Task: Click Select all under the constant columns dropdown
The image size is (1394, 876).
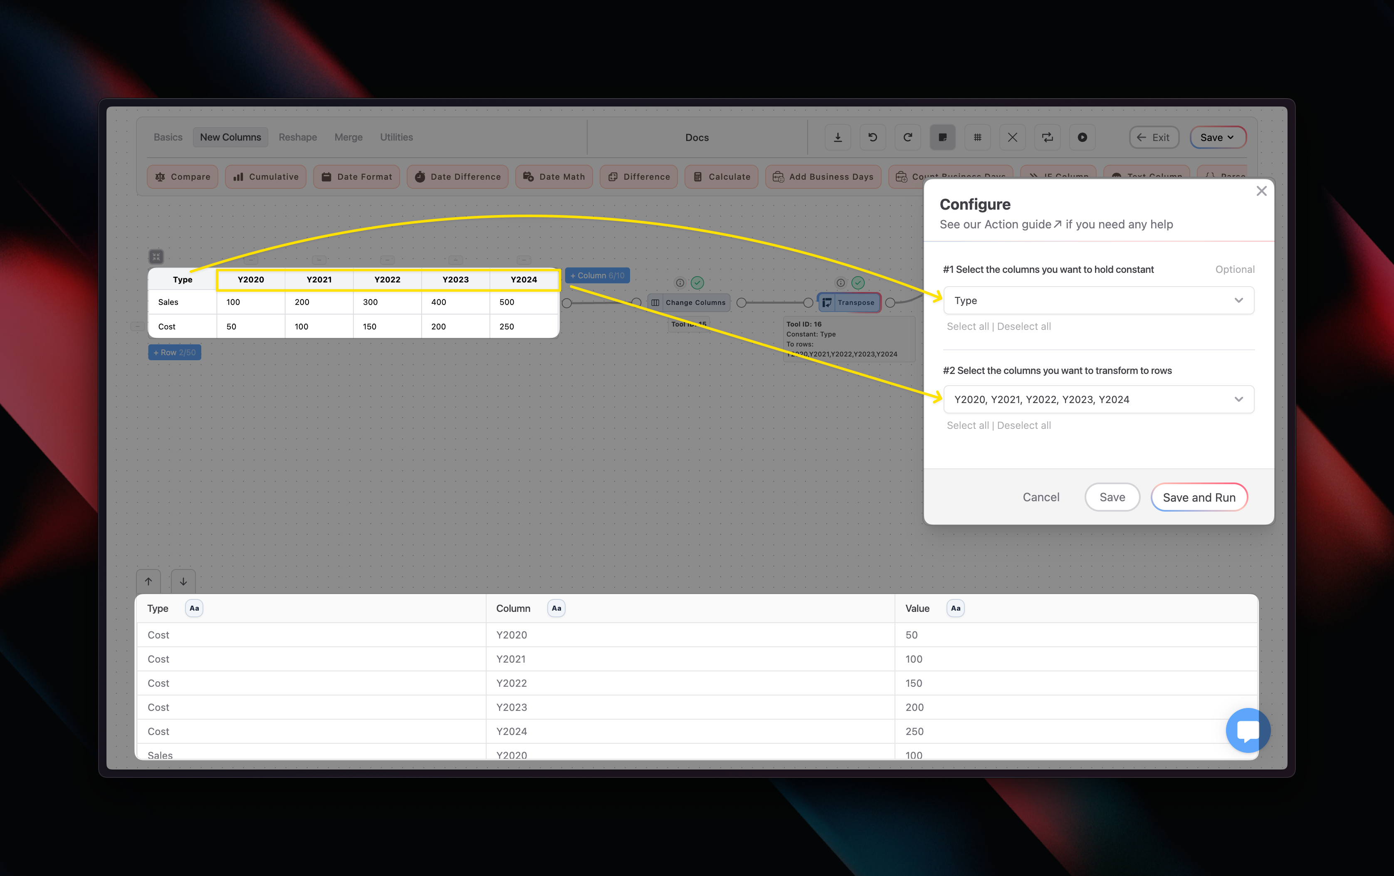Action: click(x=967, y=327)
